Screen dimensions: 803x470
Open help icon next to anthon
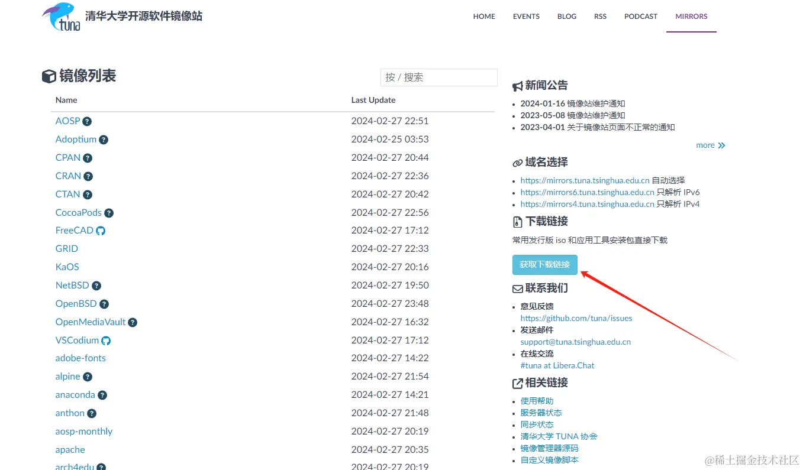92,413
